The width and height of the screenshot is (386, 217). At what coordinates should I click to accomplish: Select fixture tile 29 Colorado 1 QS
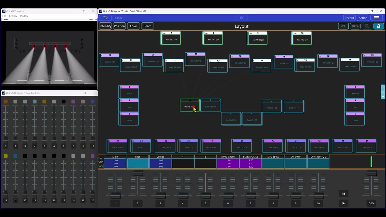pos(195,59)
